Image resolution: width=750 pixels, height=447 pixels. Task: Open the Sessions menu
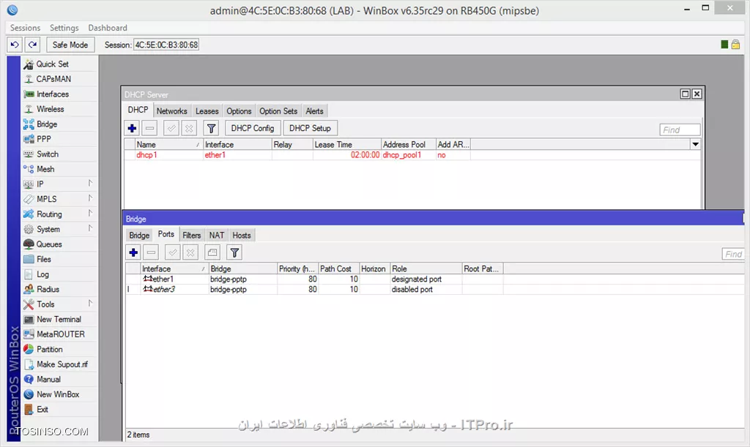[26, 28]
